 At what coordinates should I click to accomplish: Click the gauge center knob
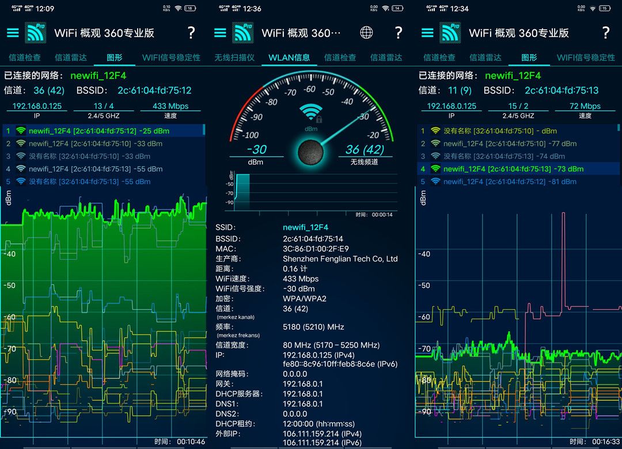pos(310,152)
